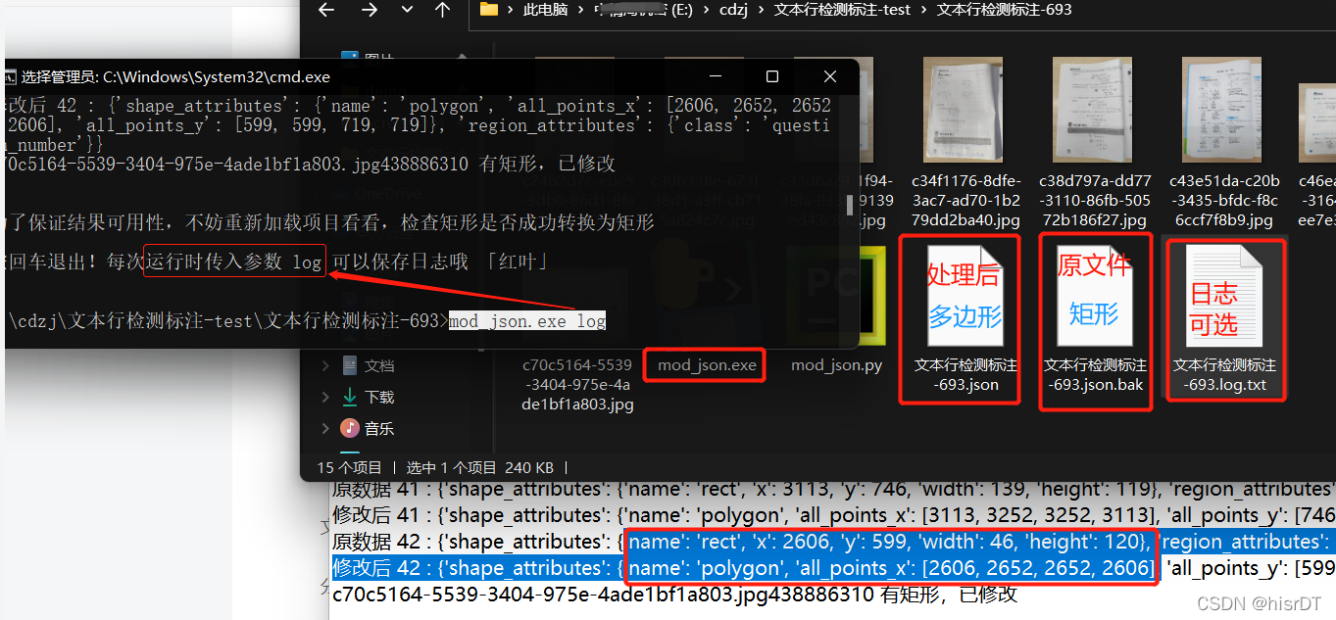Click the mod_json.exe log command line
The height and width of the screenshot is (620, 1336).
coord(527,320)
